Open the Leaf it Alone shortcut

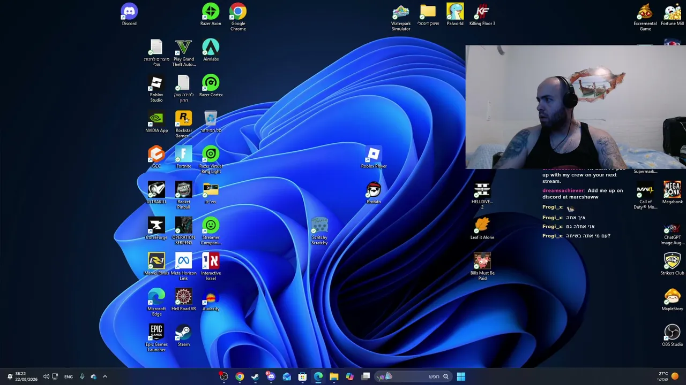482,229
